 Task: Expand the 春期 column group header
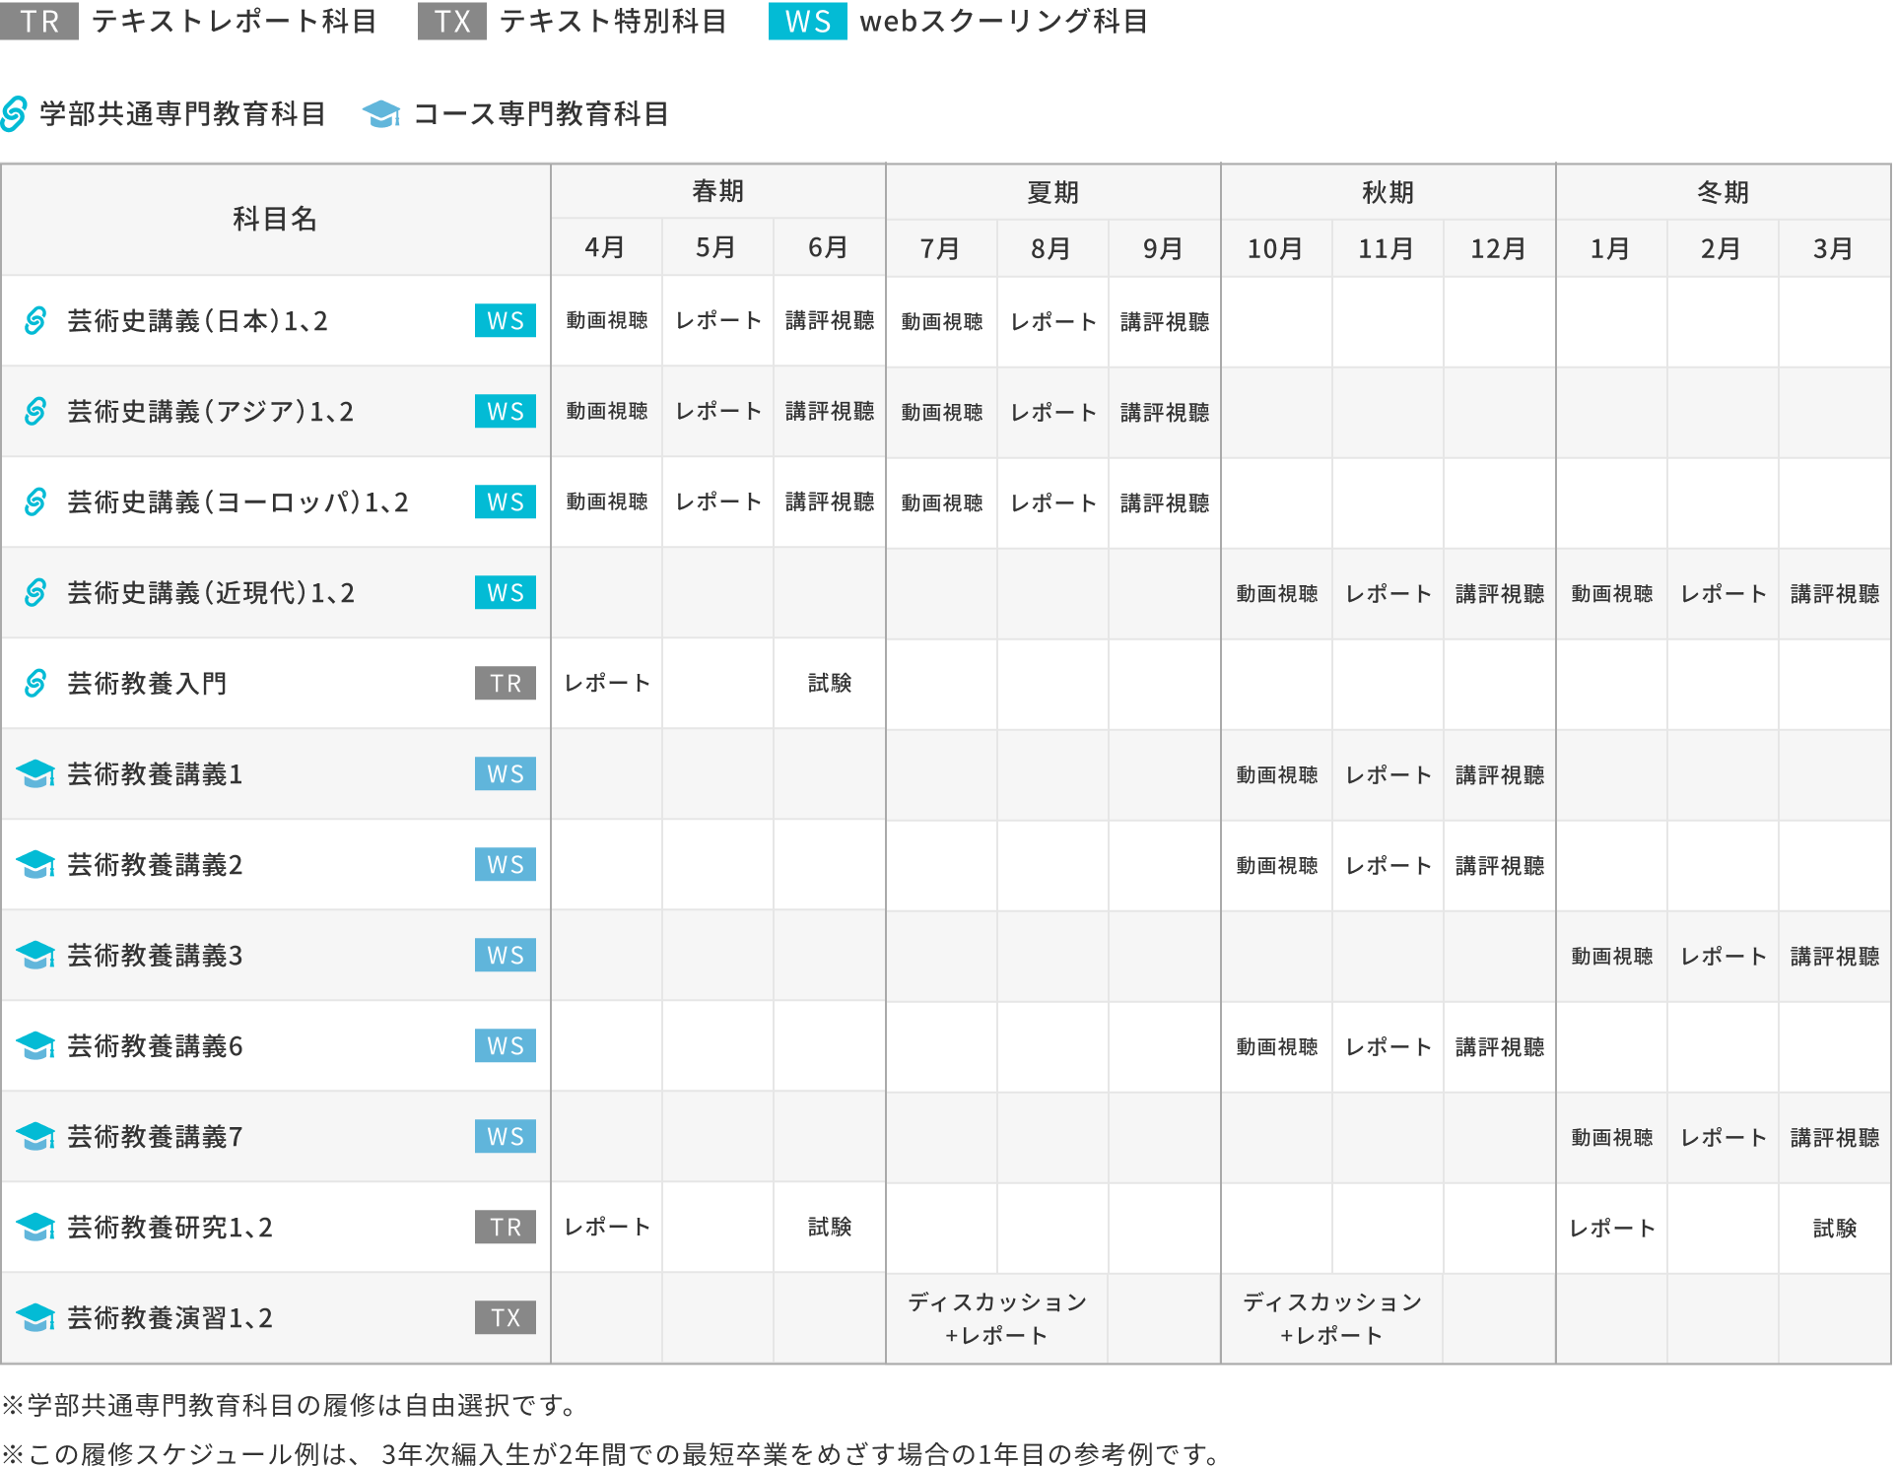[716, 192]
